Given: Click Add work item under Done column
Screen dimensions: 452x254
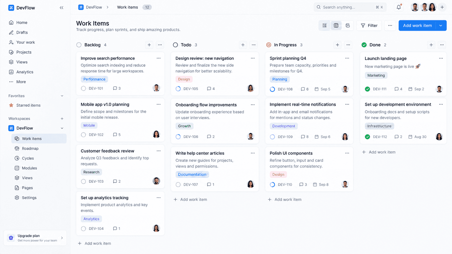Looking at the screenshot, I should click(x=379, y=152).
